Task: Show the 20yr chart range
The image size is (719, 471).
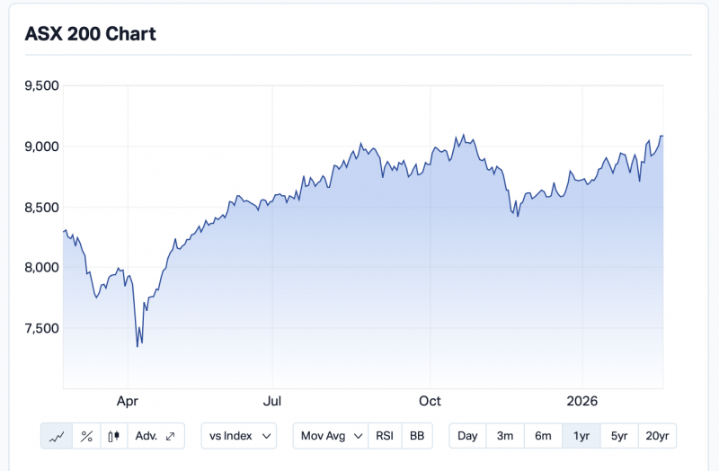Action: click(x=657, y=436)
